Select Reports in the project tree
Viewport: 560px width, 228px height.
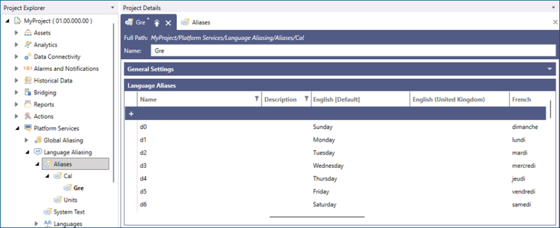coord(44,104)
